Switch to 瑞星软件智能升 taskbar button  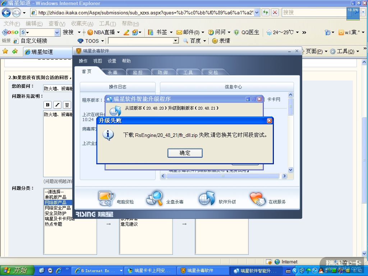click(x=256, y=271)
